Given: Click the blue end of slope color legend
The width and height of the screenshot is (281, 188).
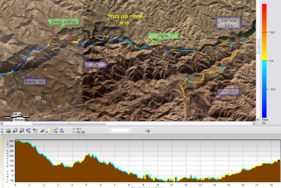Looking at the screenshot, I should coord(264,115).
